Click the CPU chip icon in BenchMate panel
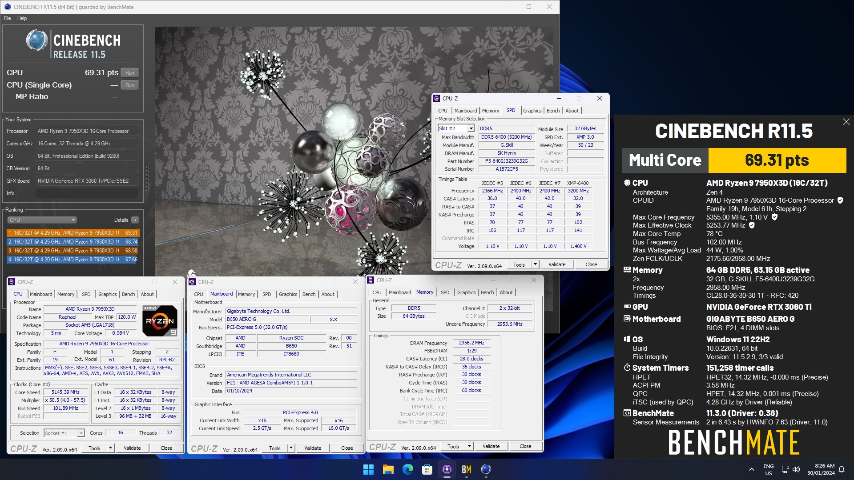854x480 pixels. (627, 183)
